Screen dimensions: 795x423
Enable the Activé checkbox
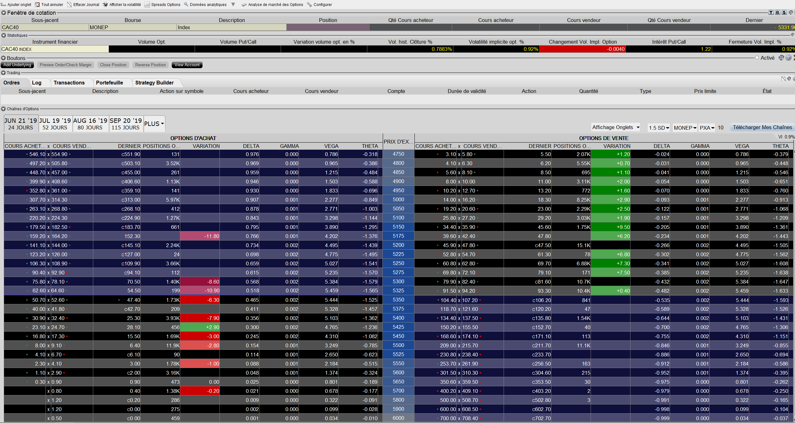coord(757,58)
